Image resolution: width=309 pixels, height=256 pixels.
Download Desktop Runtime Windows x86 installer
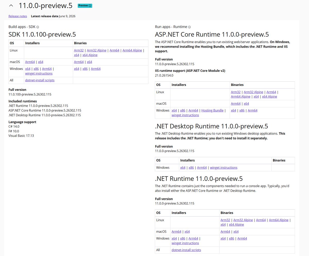point(191,167)
